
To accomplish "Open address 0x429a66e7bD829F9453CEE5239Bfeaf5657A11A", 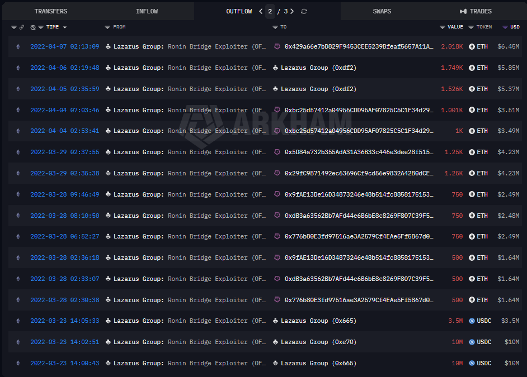I will click(359, 46).
